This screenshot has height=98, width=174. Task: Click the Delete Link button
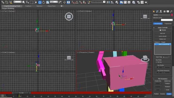pos(163,39)
